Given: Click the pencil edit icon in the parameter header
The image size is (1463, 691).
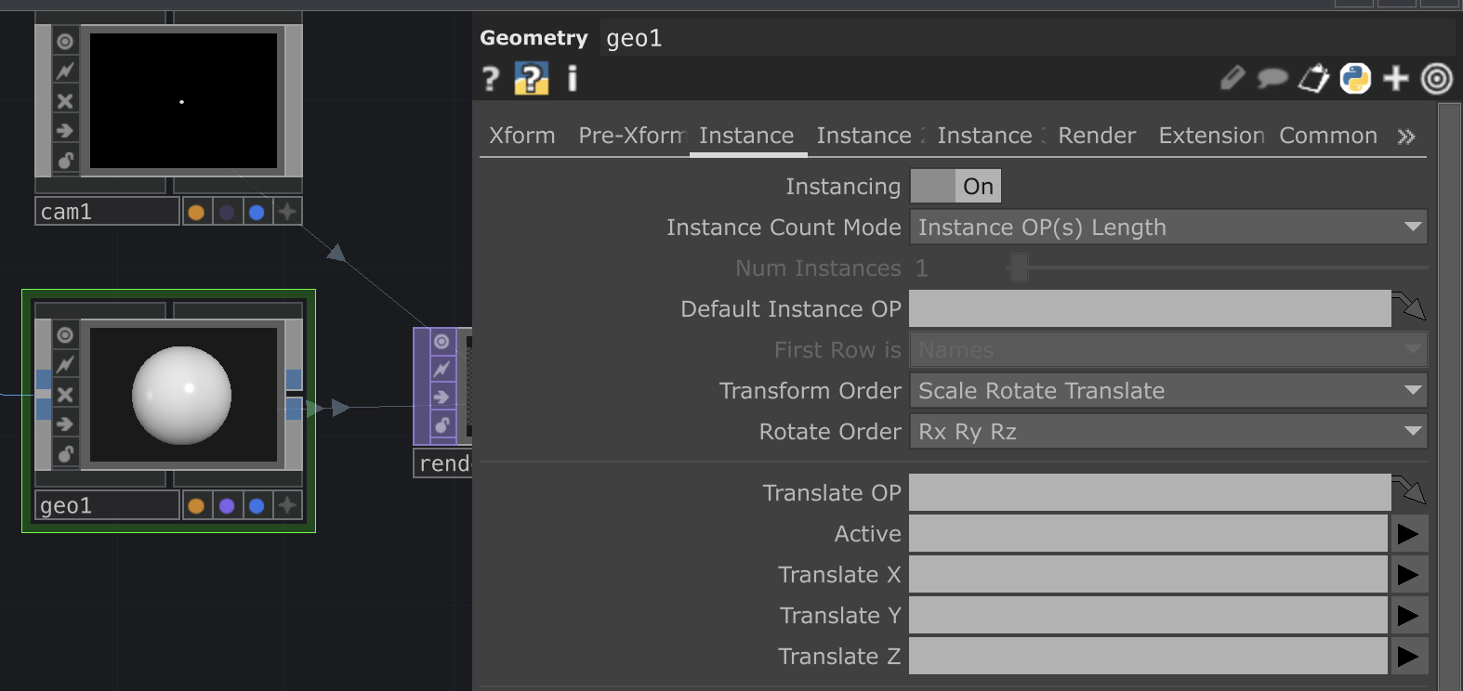Looking at the screenshot, I should 1232,79.
